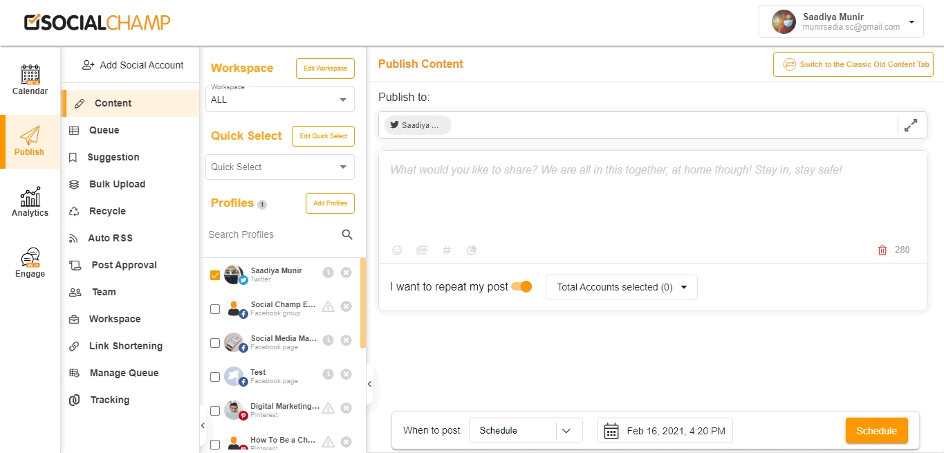Open the image upload icon in composer
Viewport: 944px width, 453px height.
422,250
